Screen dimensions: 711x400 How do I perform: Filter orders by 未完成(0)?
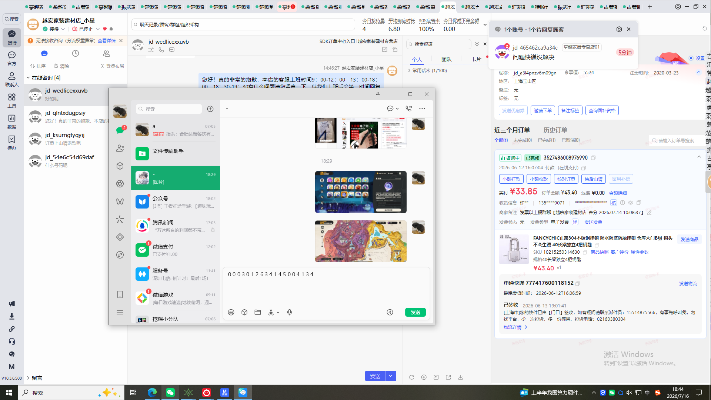(x=523, y=140)
